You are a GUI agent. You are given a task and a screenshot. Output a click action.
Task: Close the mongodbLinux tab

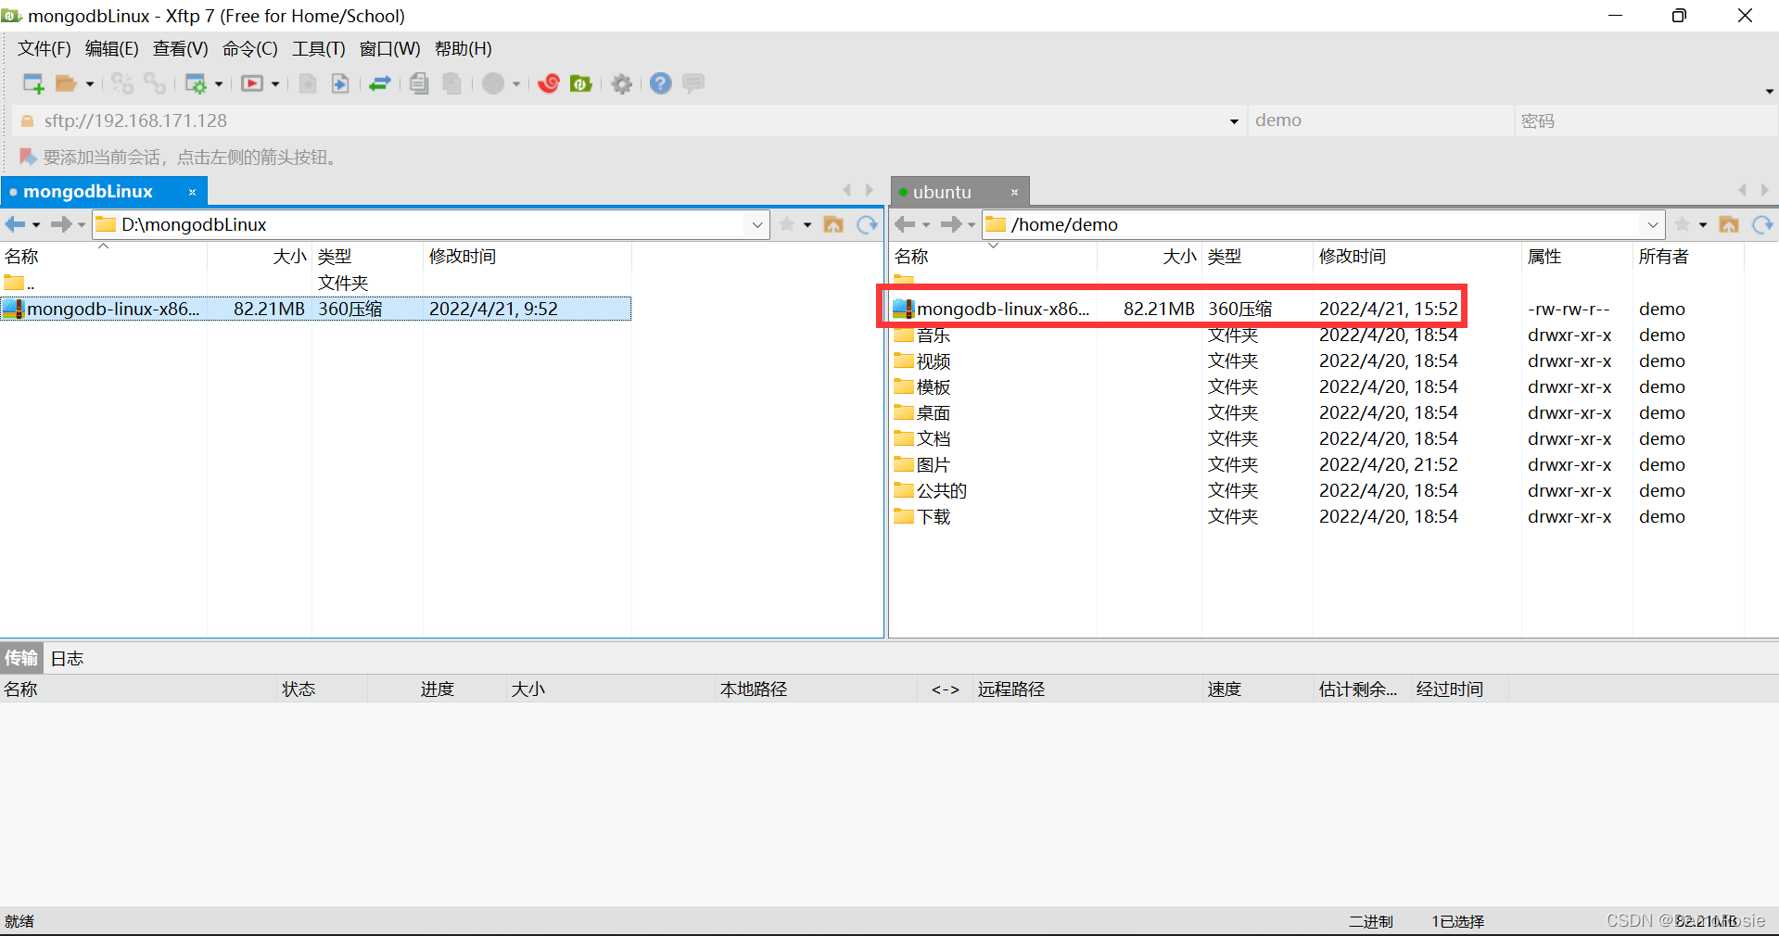[x=192, y=192]
